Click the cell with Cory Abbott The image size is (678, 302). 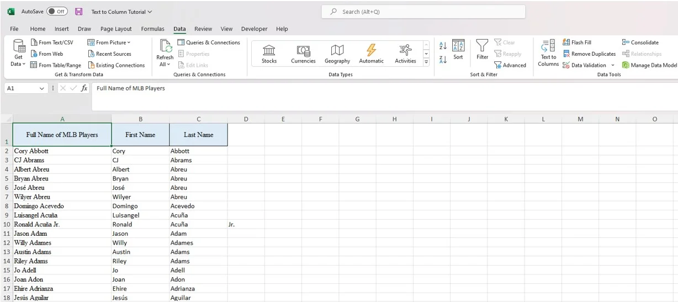pyautogui.click(x=62, y=151)
